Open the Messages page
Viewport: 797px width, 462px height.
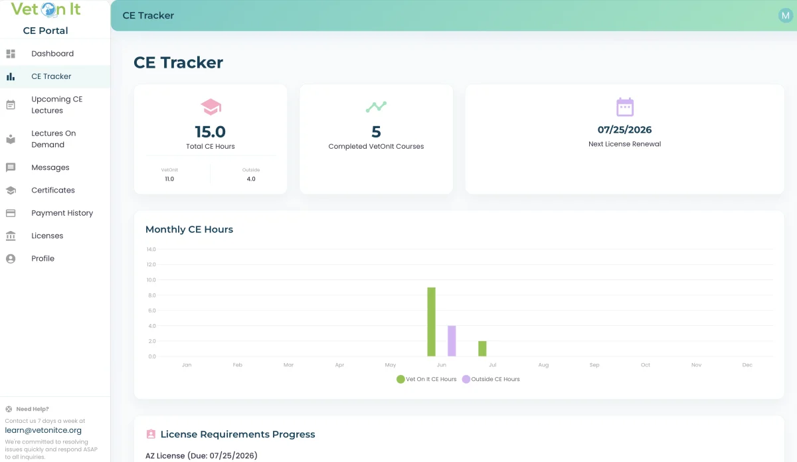(55, 167)
